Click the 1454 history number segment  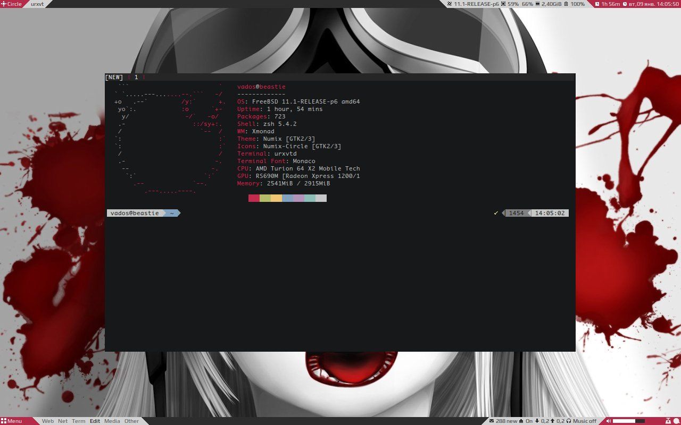516,213
